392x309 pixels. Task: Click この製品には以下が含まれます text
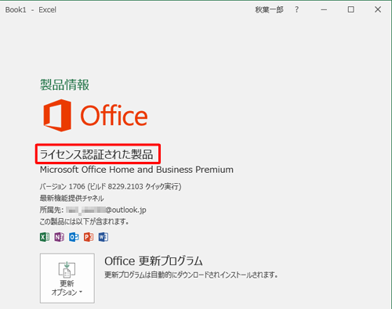coord(84,222)
